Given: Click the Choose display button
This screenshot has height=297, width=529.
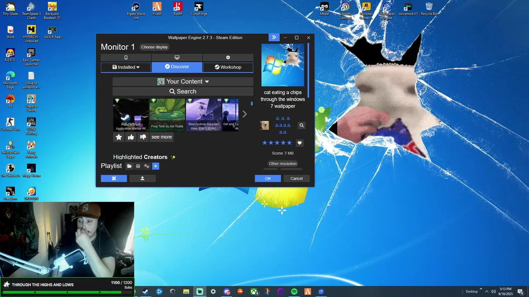Looking at the screenshot, I should click(x=155, y=47).
